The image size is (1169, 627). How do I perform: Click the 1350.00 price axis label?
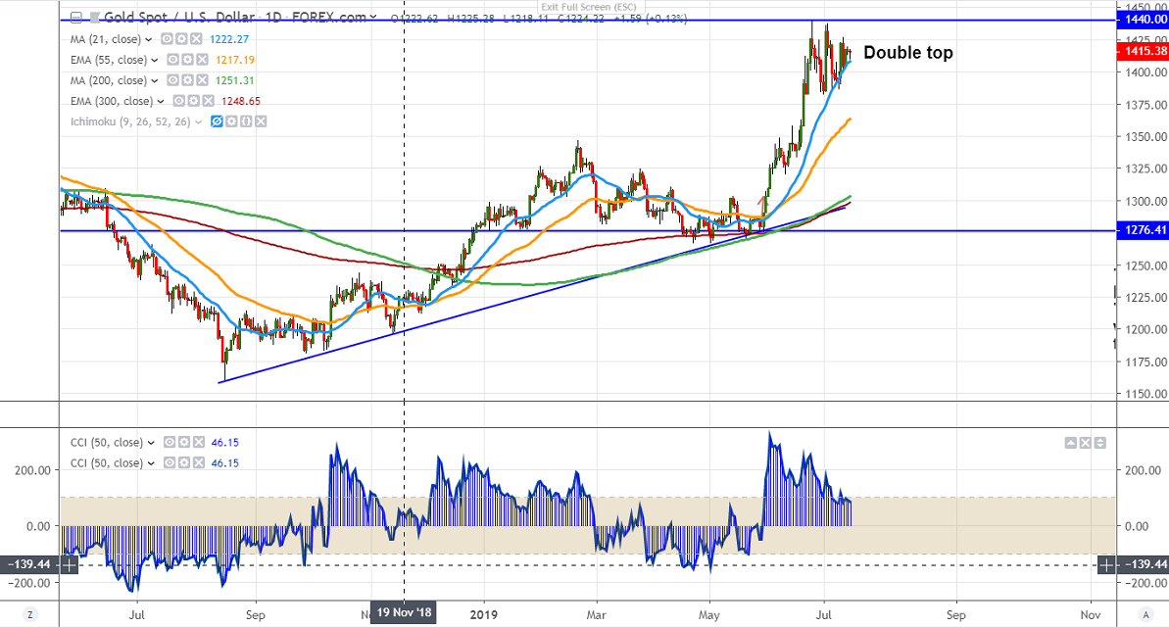pyautogui.click(x=1146, y=136)
